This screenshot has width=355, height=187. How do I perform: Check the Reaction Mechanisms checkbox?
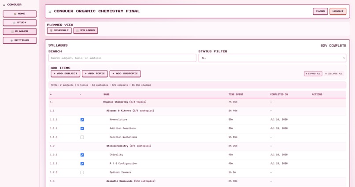pyautogui.click(x=82, y=137)
